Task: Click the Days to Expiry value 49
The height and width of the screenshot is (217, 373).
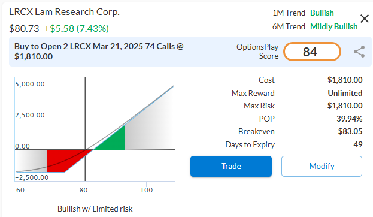Action: point(358,144)
